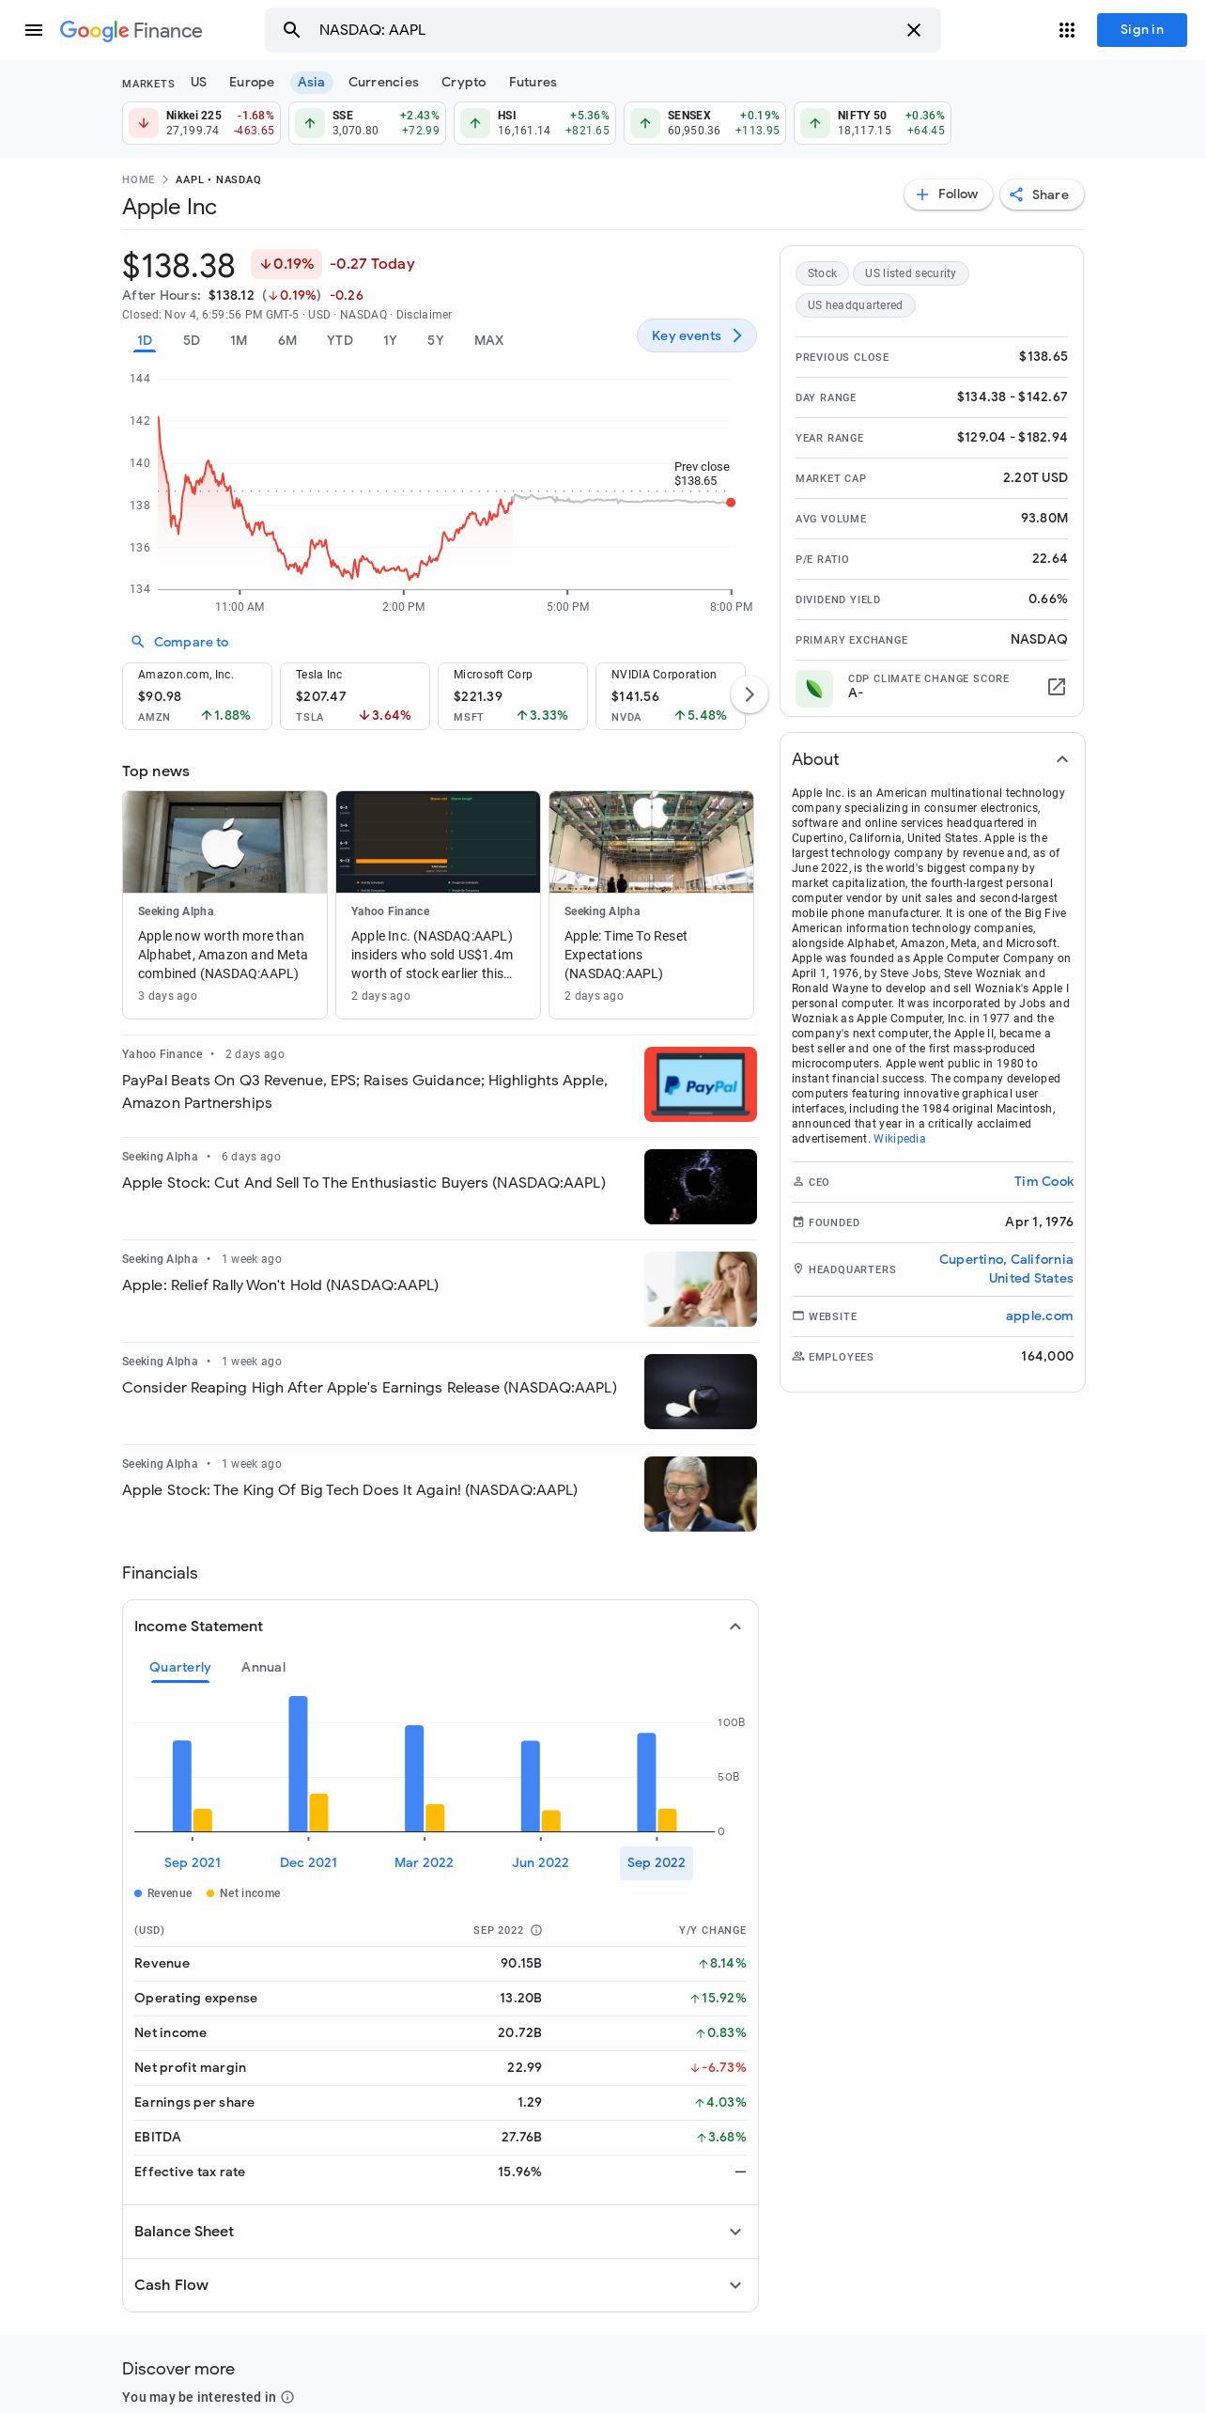The image size is (1206, 2413).
Task: Open the Amazon.com, Inc. comparison card
Action: [x=197, y=695]
